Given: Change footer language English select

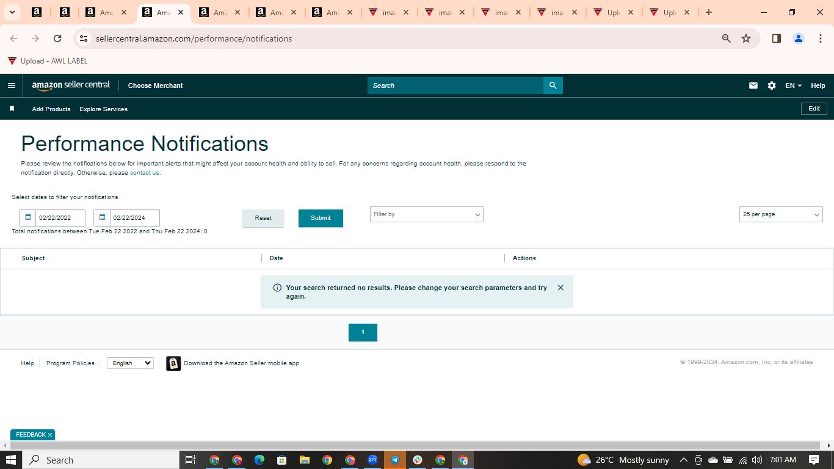Looking at the screenshot, I should pos(130,363).
